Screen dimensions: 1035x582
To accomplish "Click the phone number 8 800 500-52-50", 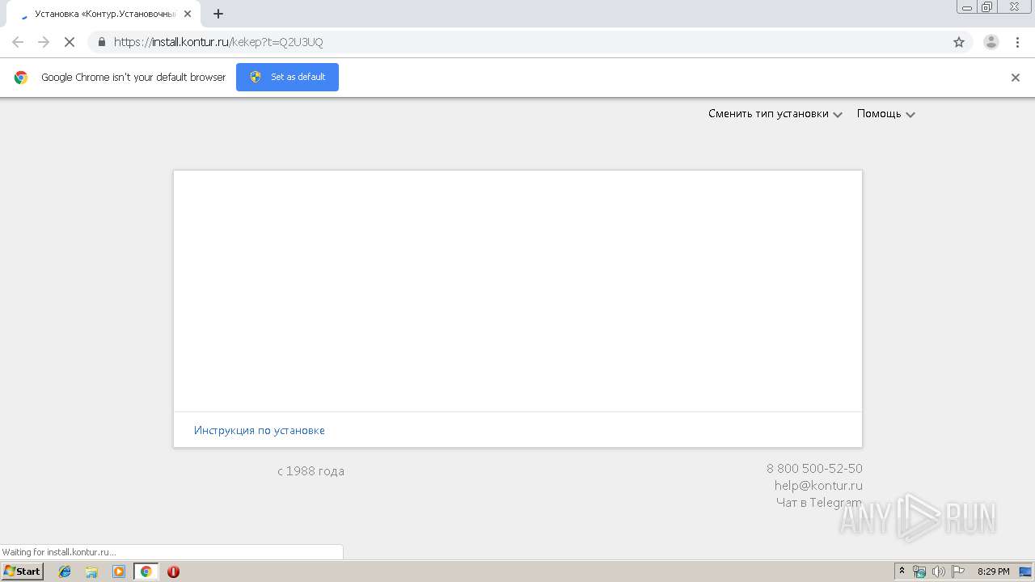I will (814, 468).
